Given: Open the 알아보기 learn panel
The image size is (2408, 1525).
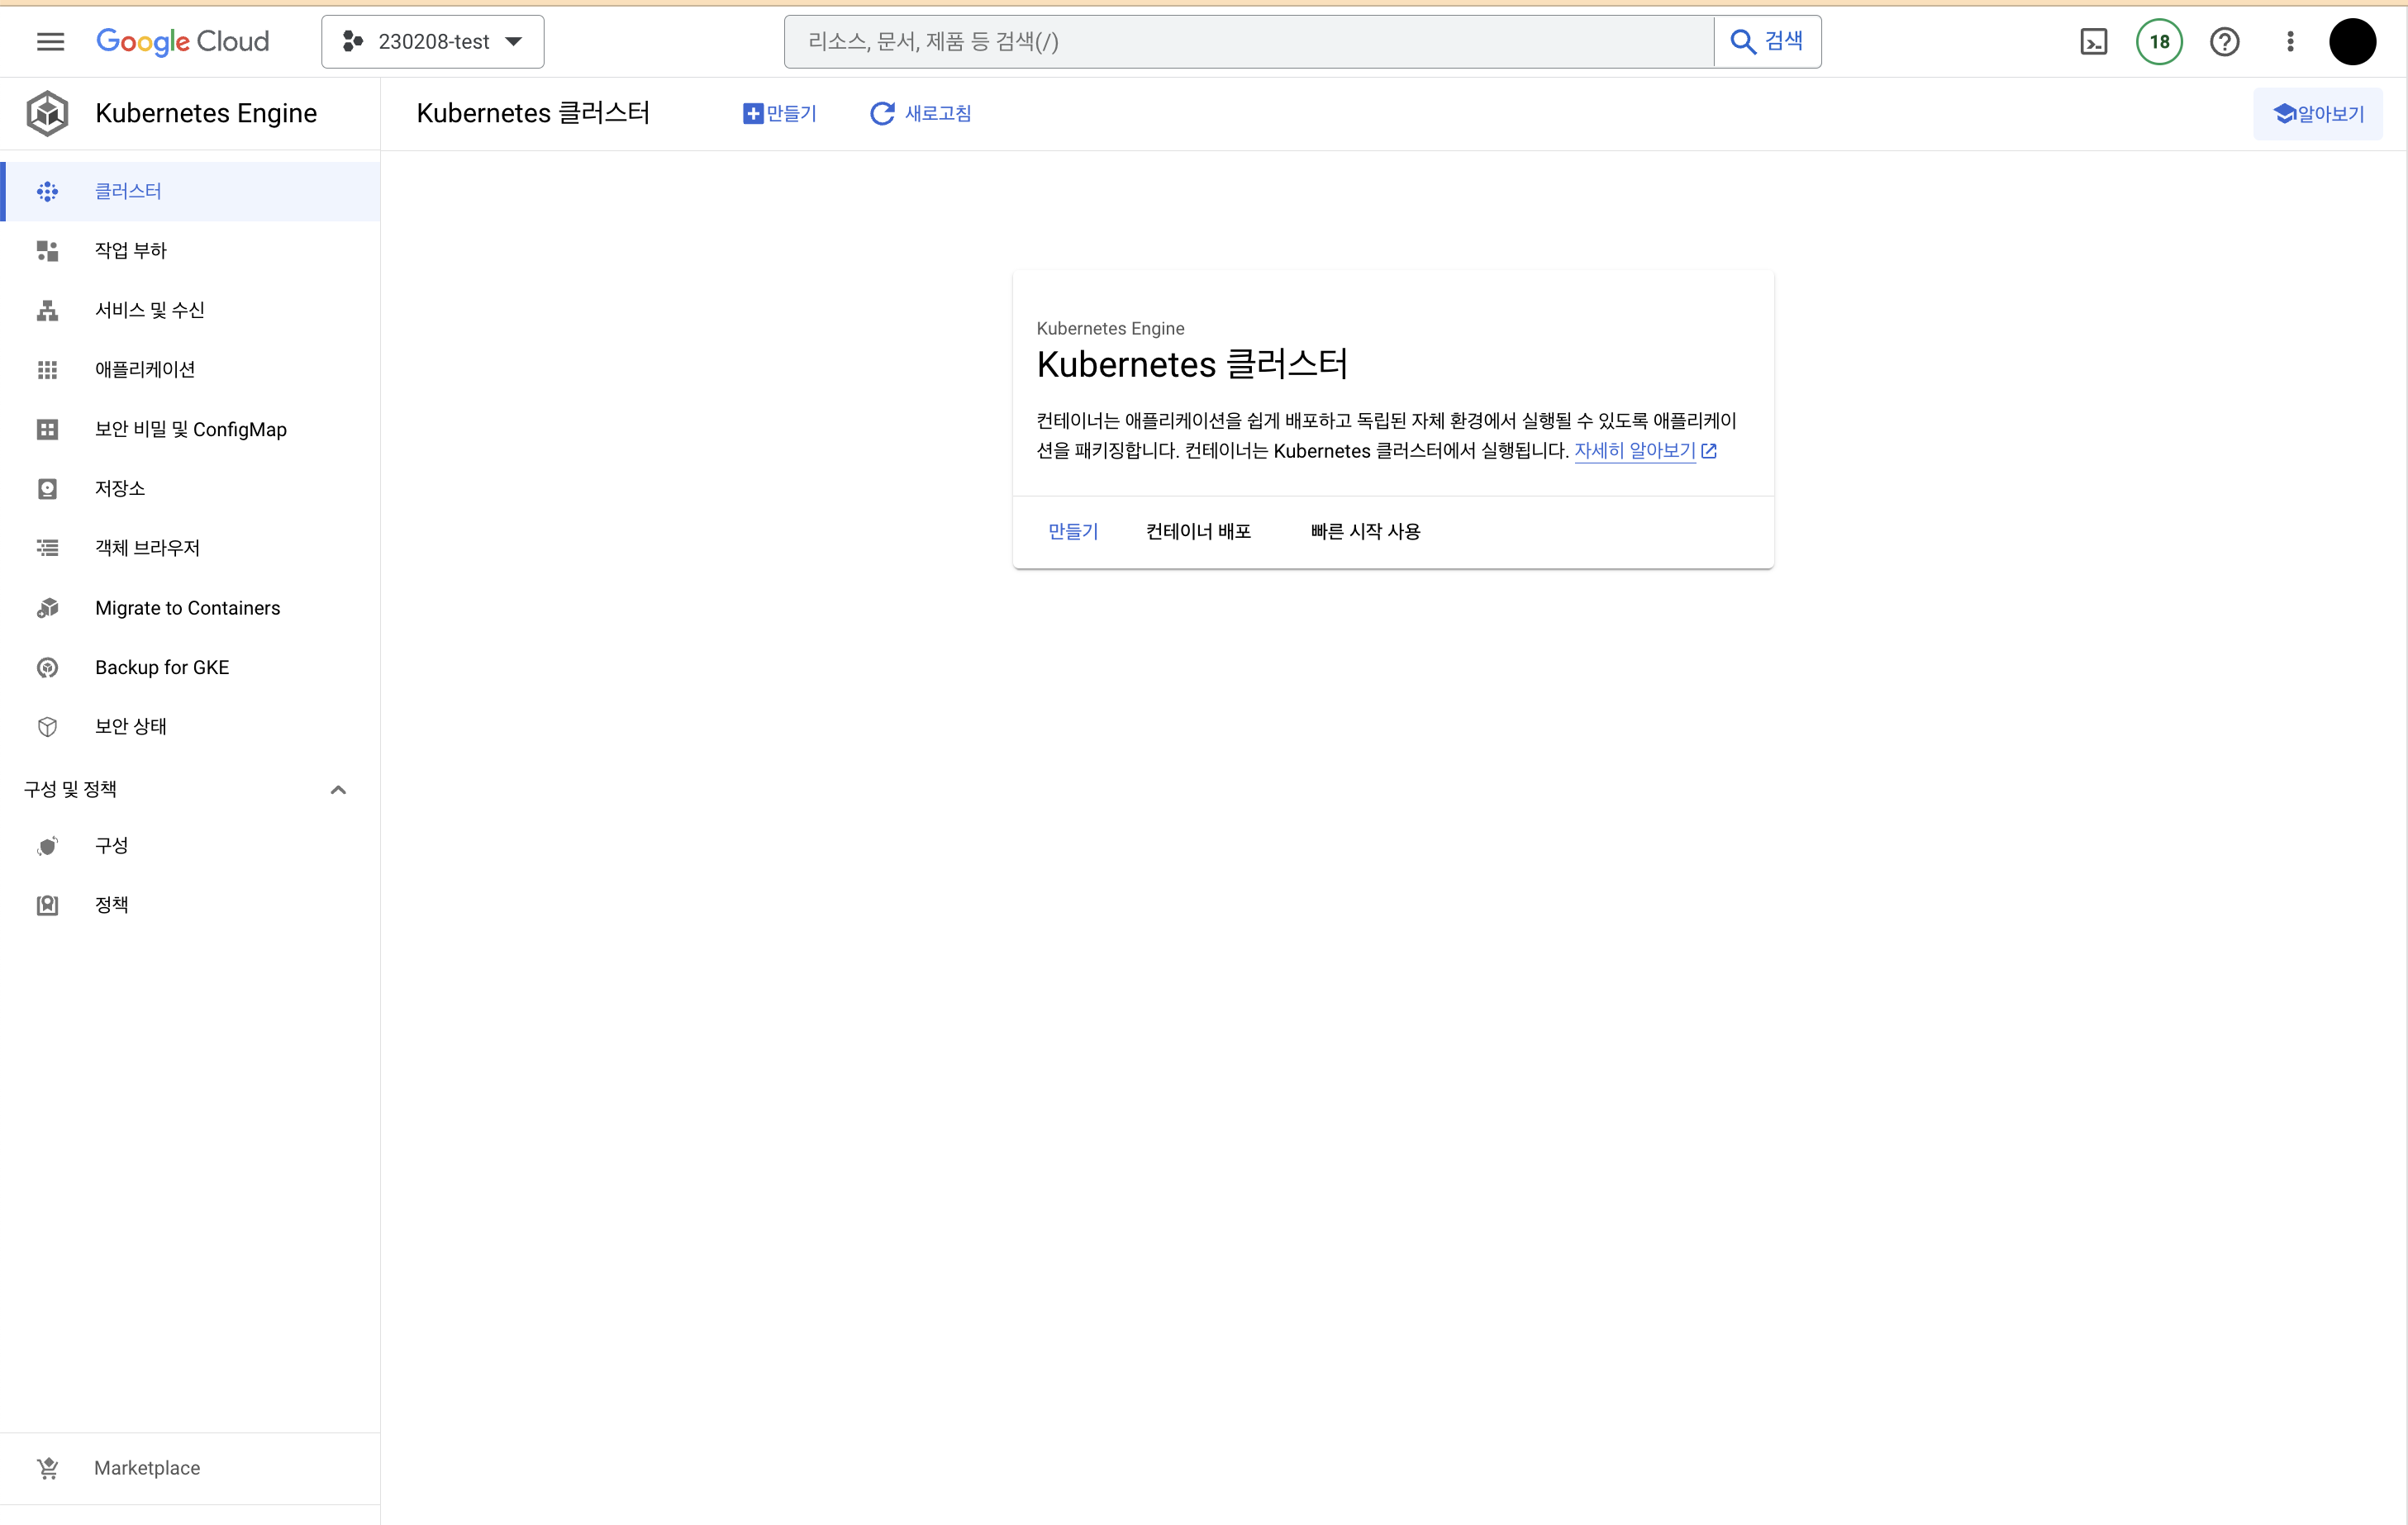Looking at the screenshot, I should point(2317,113).
